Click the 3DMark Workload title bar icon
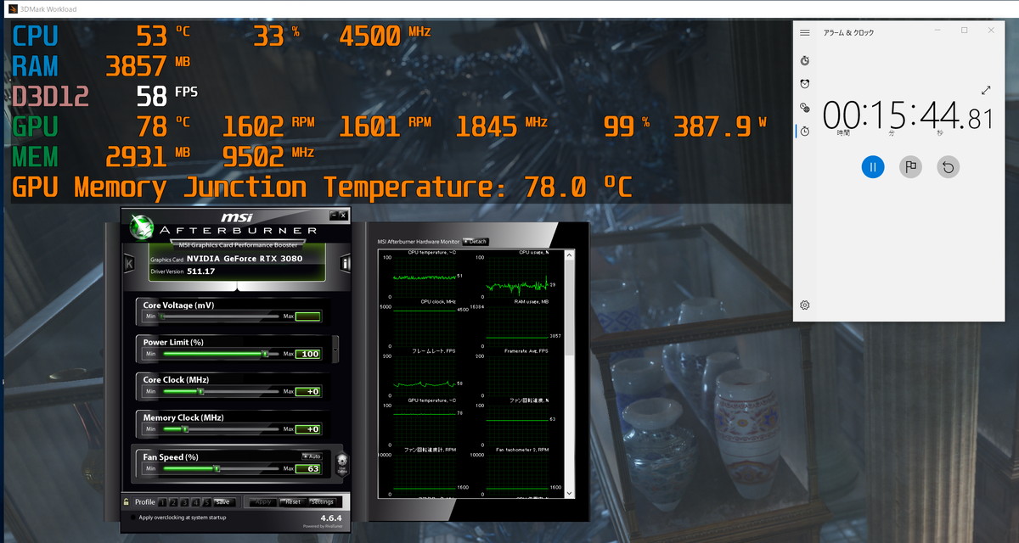The height and width of the screenshot is (543, 1019). (x=11, y=9)
